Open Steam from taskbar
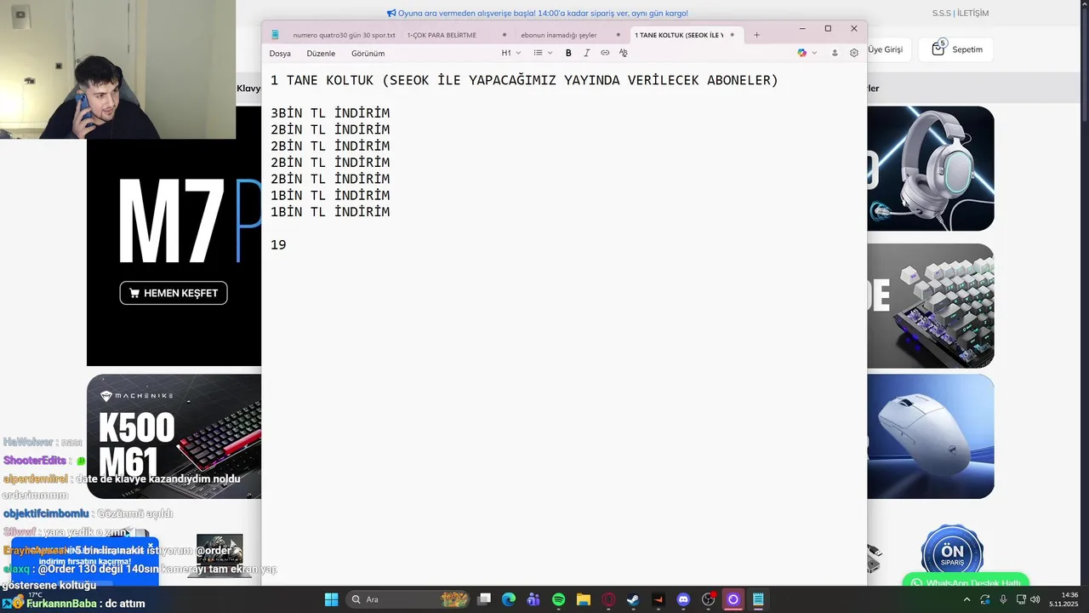1089x613 pixels. (x=633, y=599)
